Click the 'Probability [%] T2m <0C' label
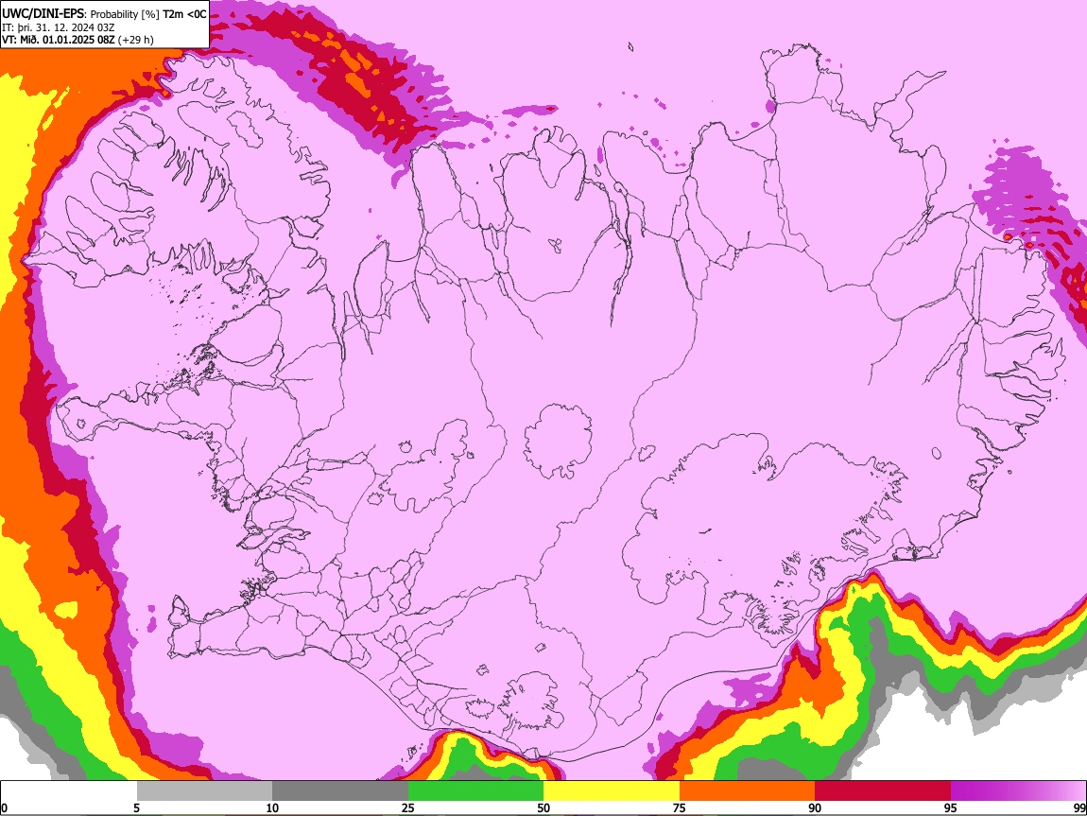 tap(148, 14)
